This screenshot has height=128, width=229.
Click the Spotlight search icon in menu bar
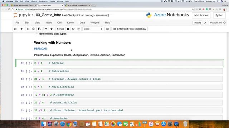218,1
